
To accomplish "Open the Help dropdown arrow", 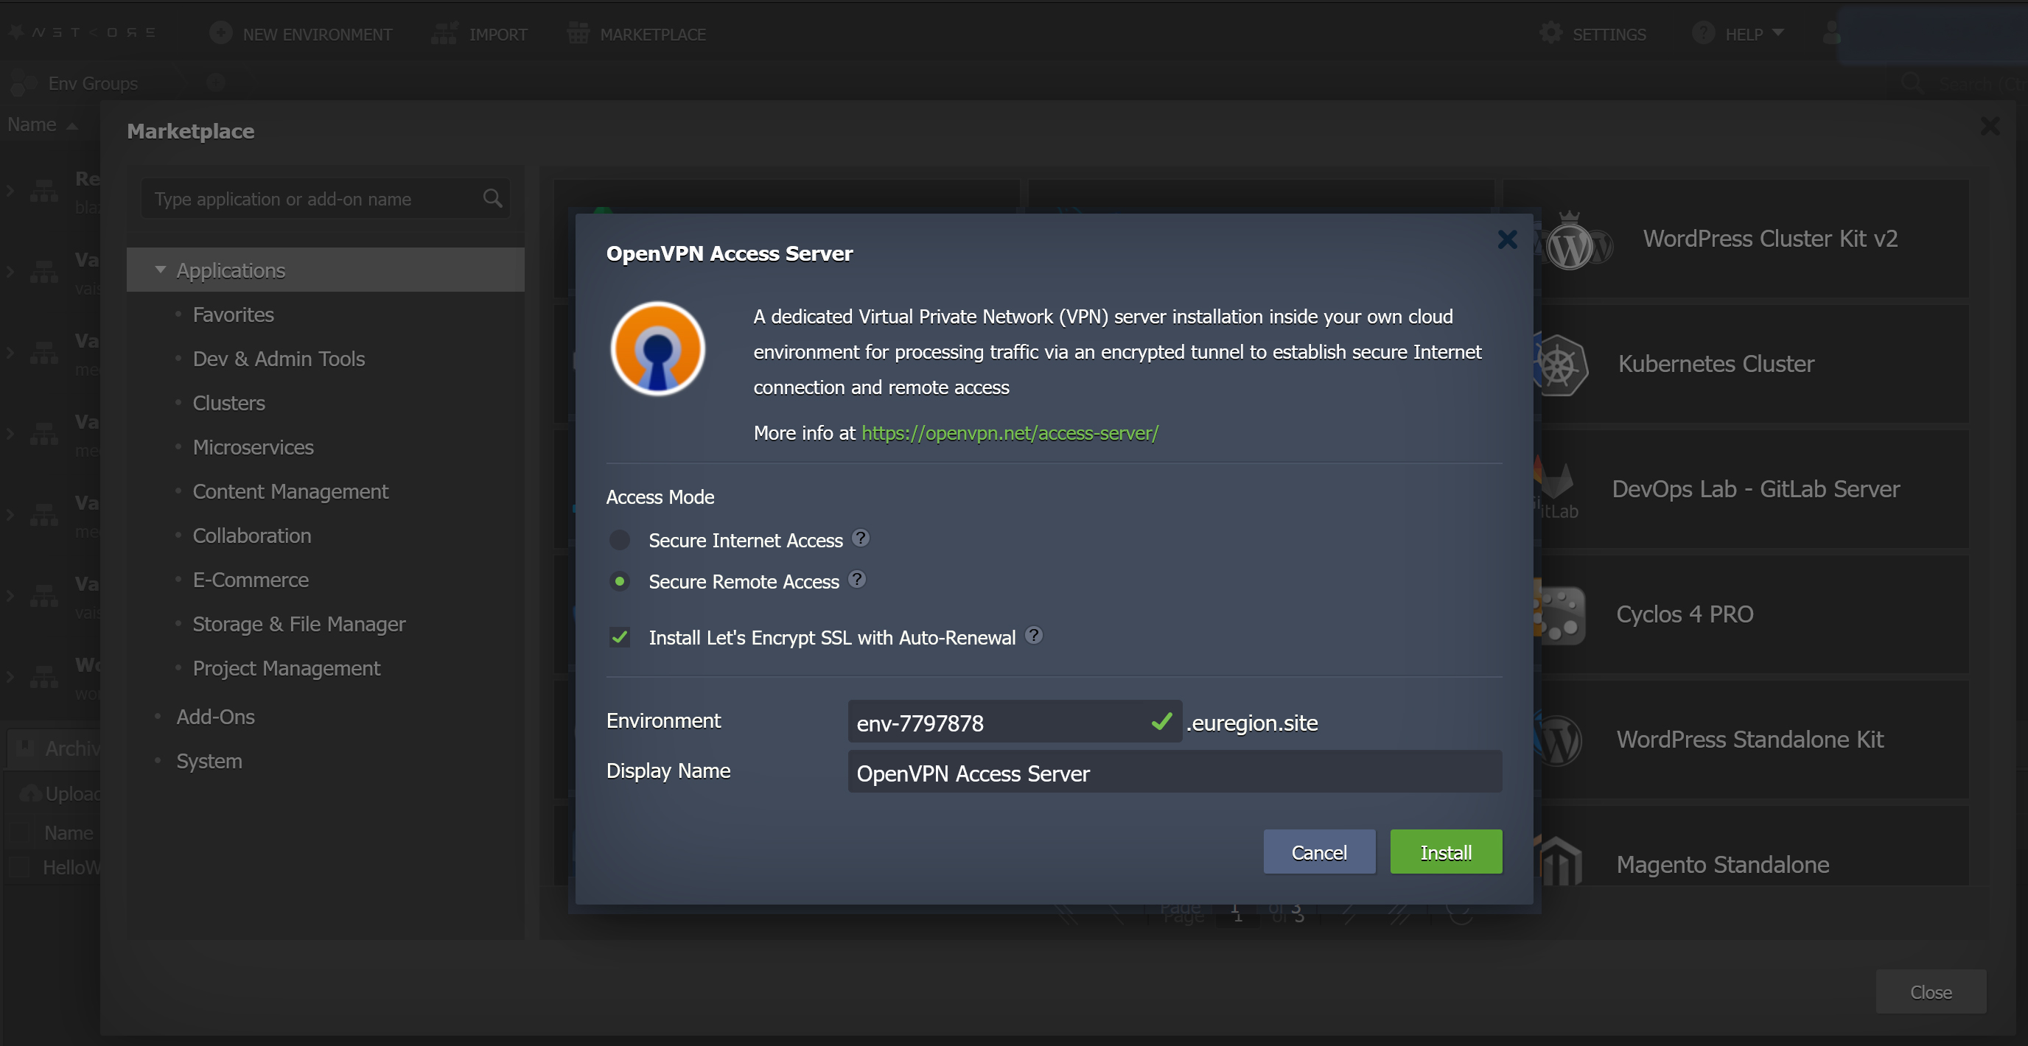I will point(1777,33).
